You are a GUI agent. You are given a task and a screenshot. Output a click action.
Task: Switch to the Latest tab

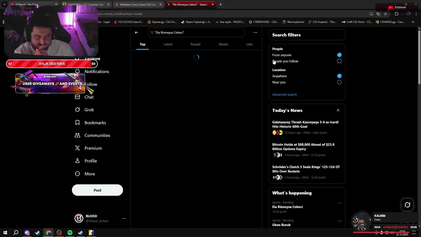click(168, 44)
